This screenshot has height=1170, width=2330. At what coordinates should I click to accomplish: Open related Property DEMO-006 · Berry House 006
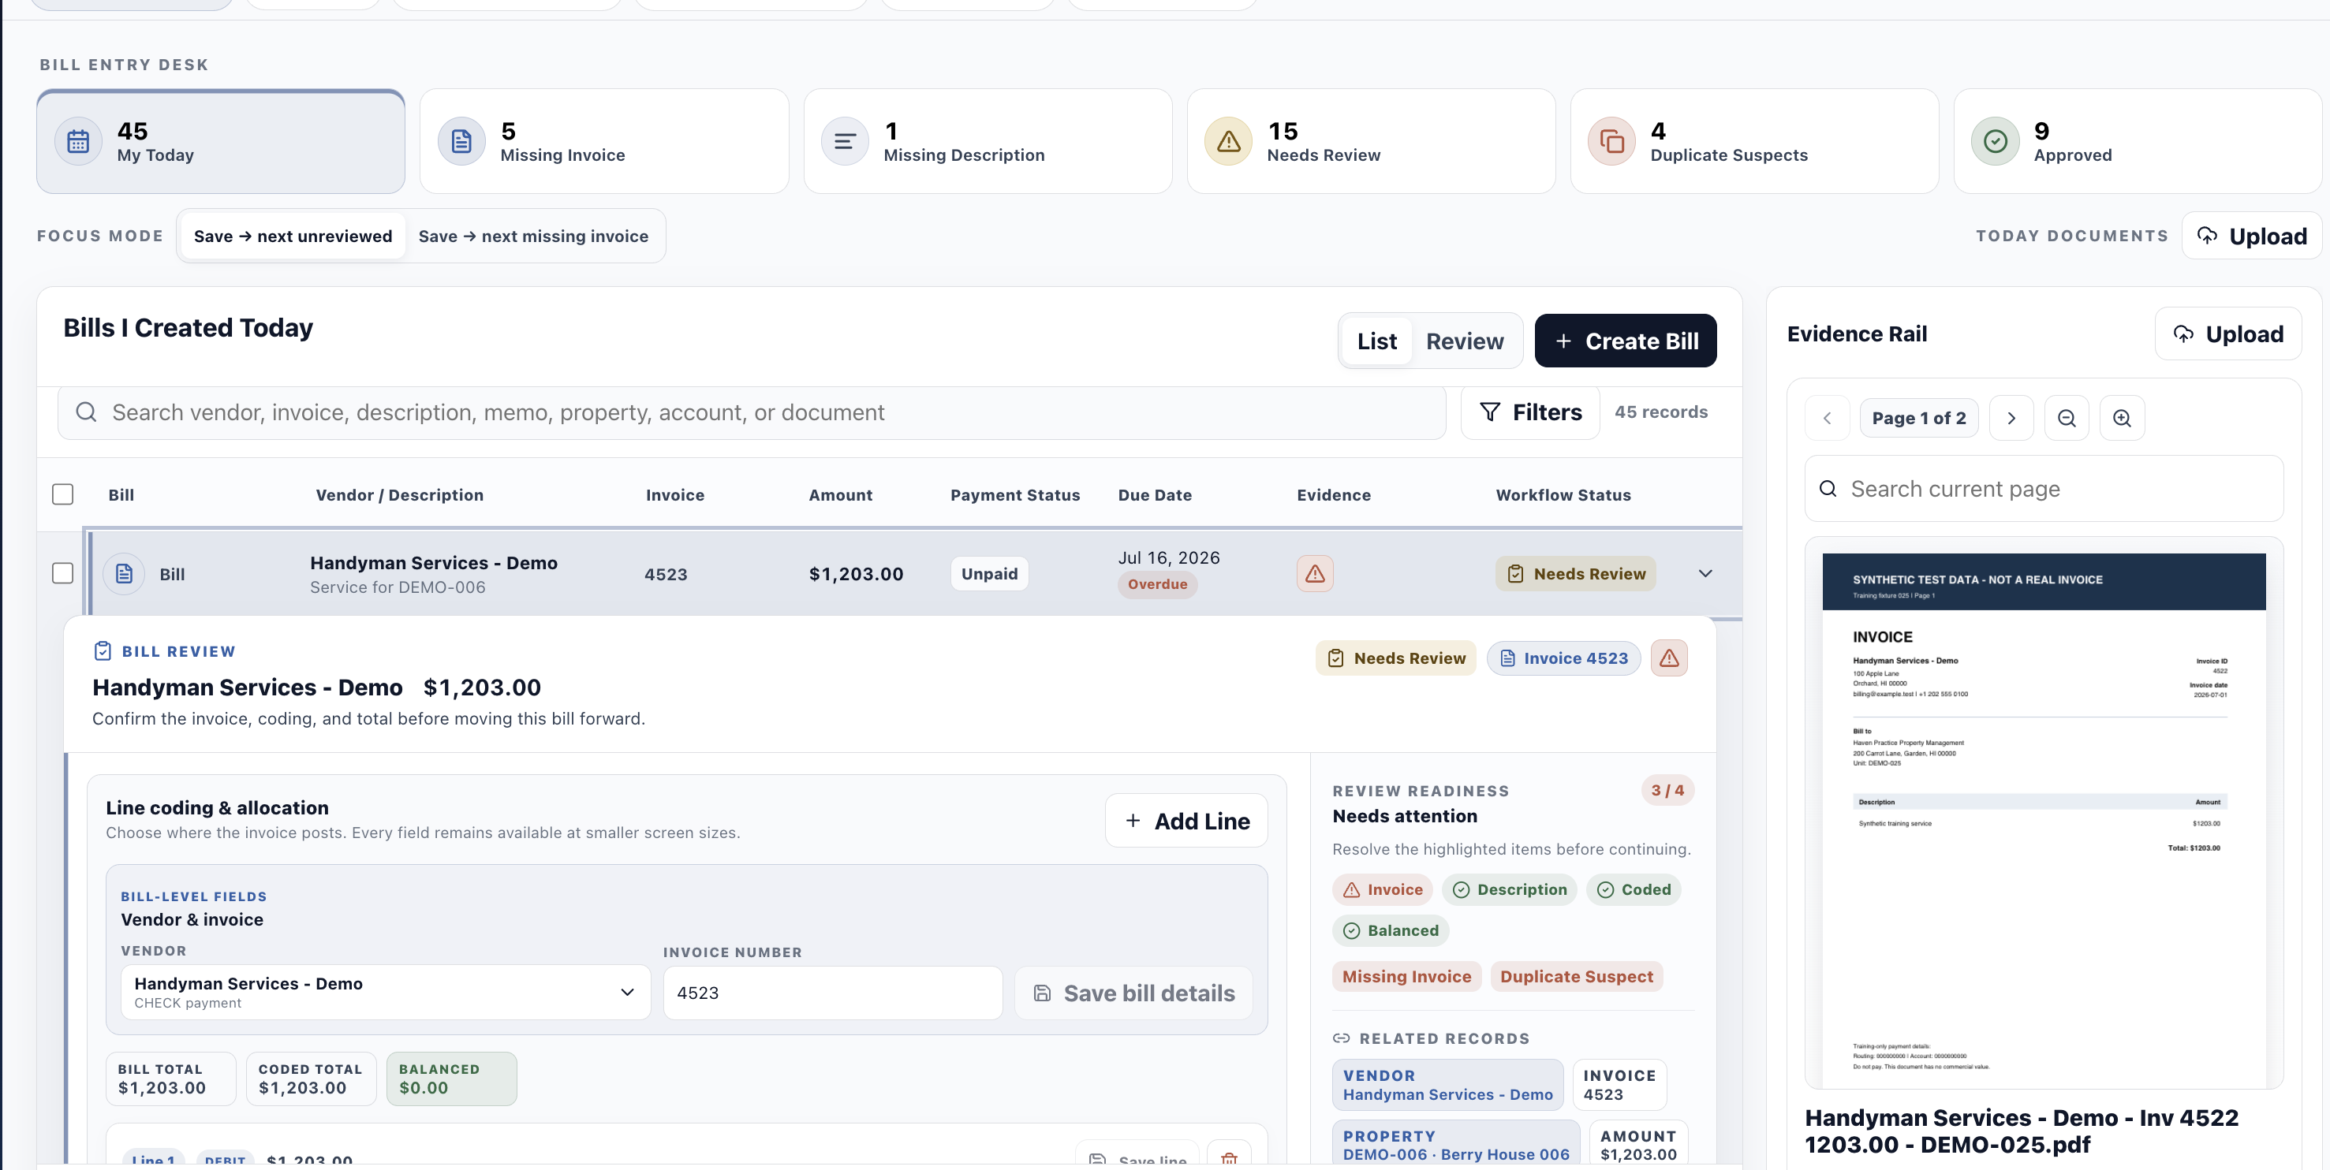tap(1456, 1143)
